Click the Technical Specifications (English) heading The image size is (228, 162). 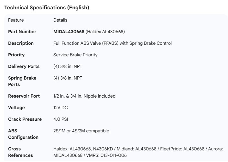[x=47, y=8]
